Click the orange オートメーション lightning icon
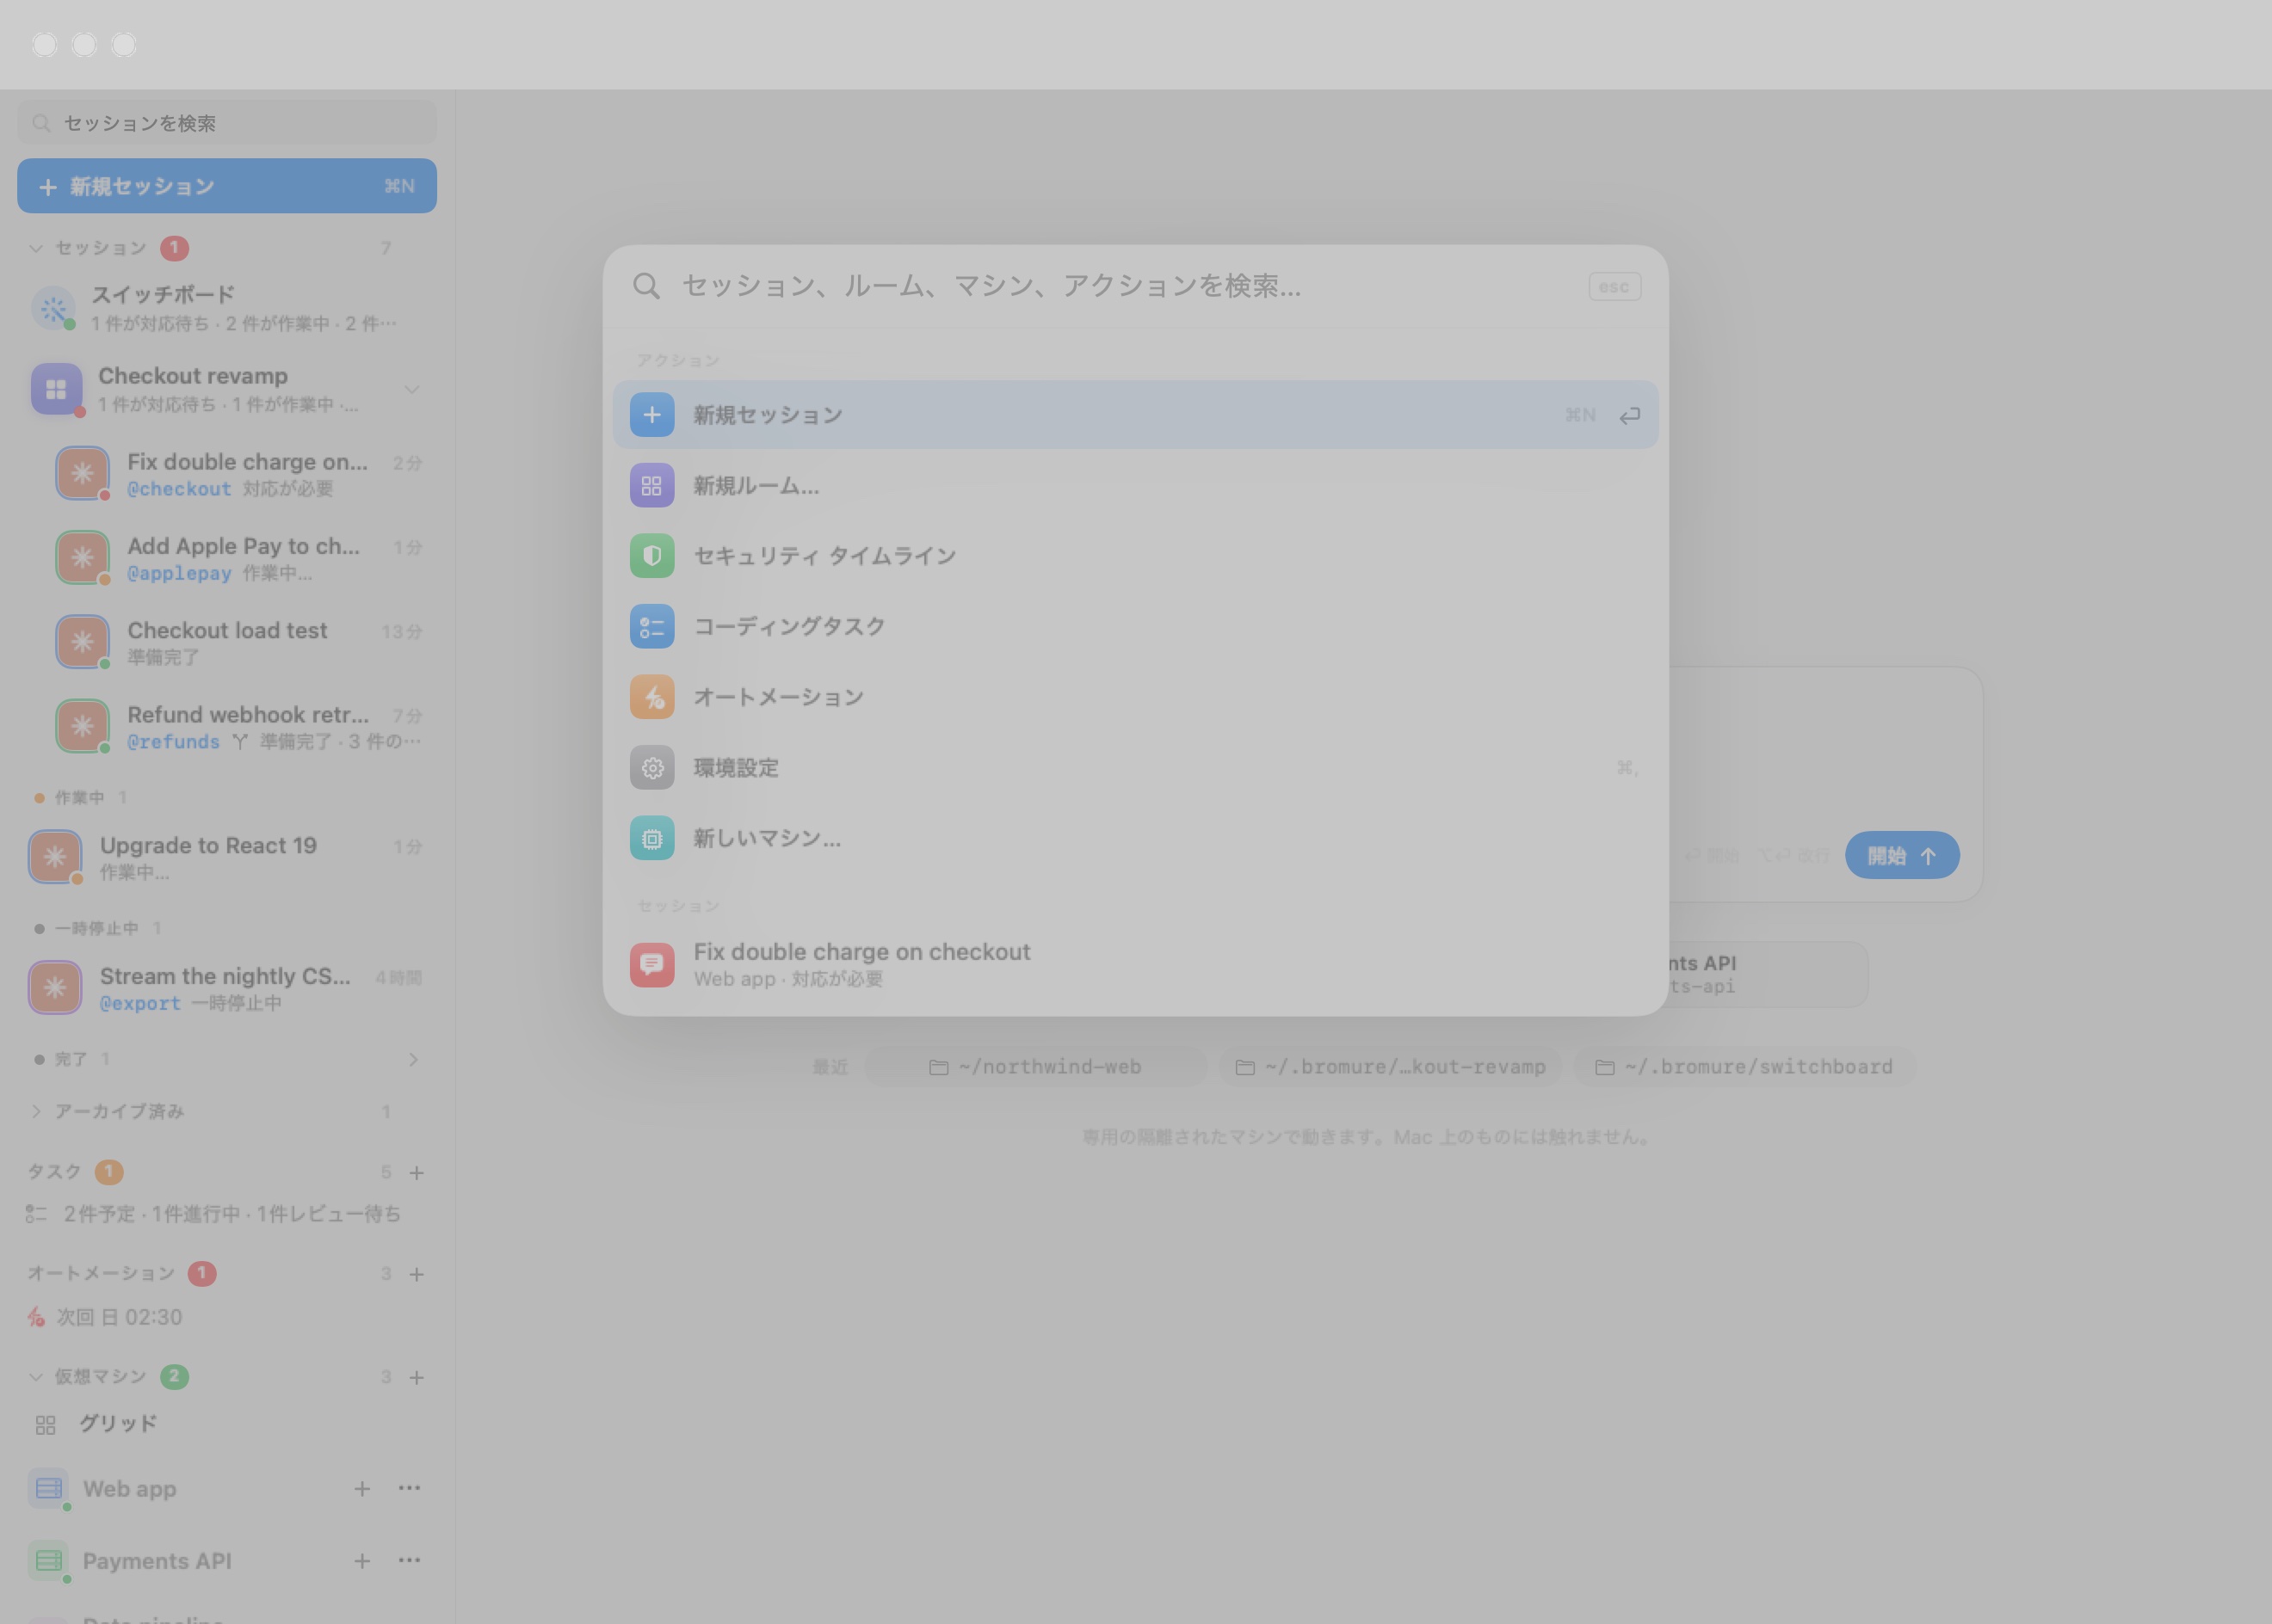The image size is (2272, 1624). 652,697
